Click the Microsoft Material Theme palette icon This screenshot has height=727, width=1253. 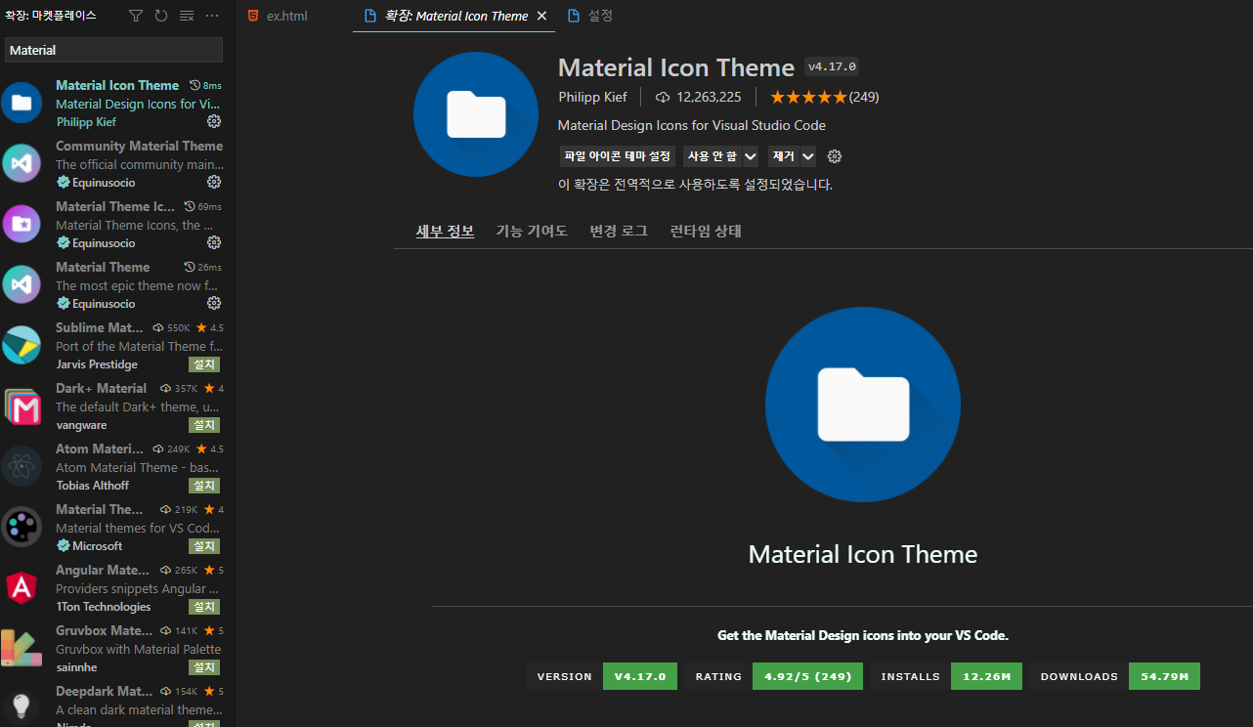pos(22,527)
